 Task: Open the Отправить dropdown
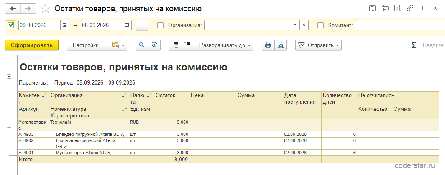(x=318, y=45)
